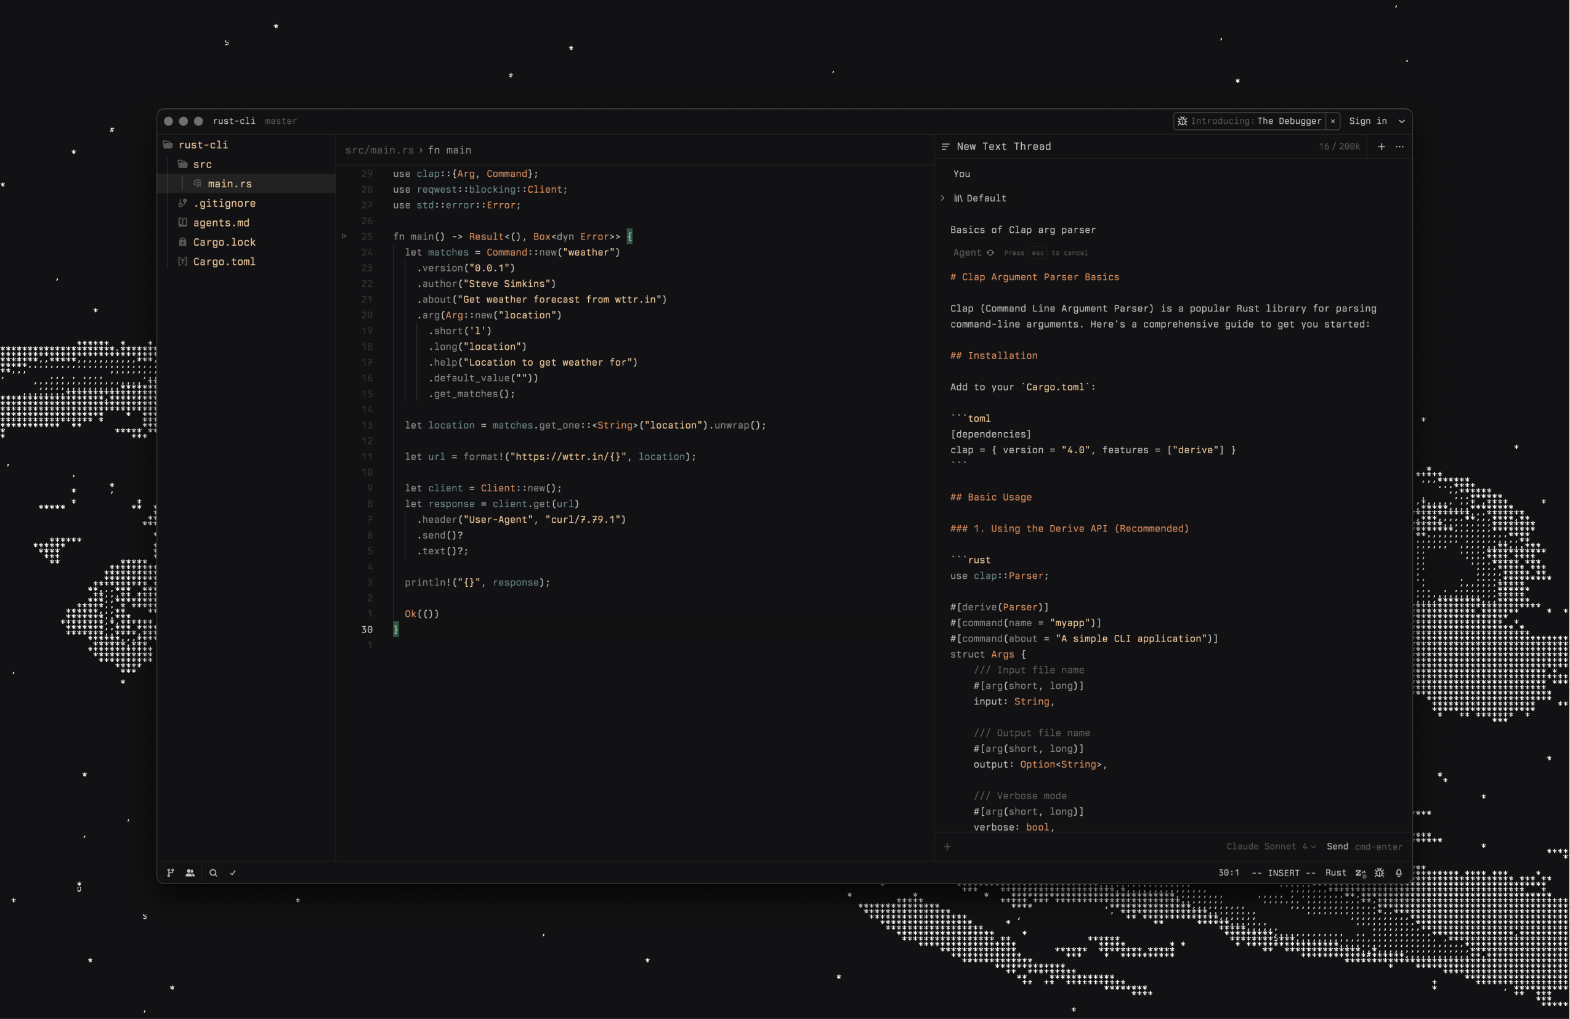This screenshot has height=1019, width=1570.
Task: Click the 30:1 cursor position
Action: click(x=1228, y=872)
